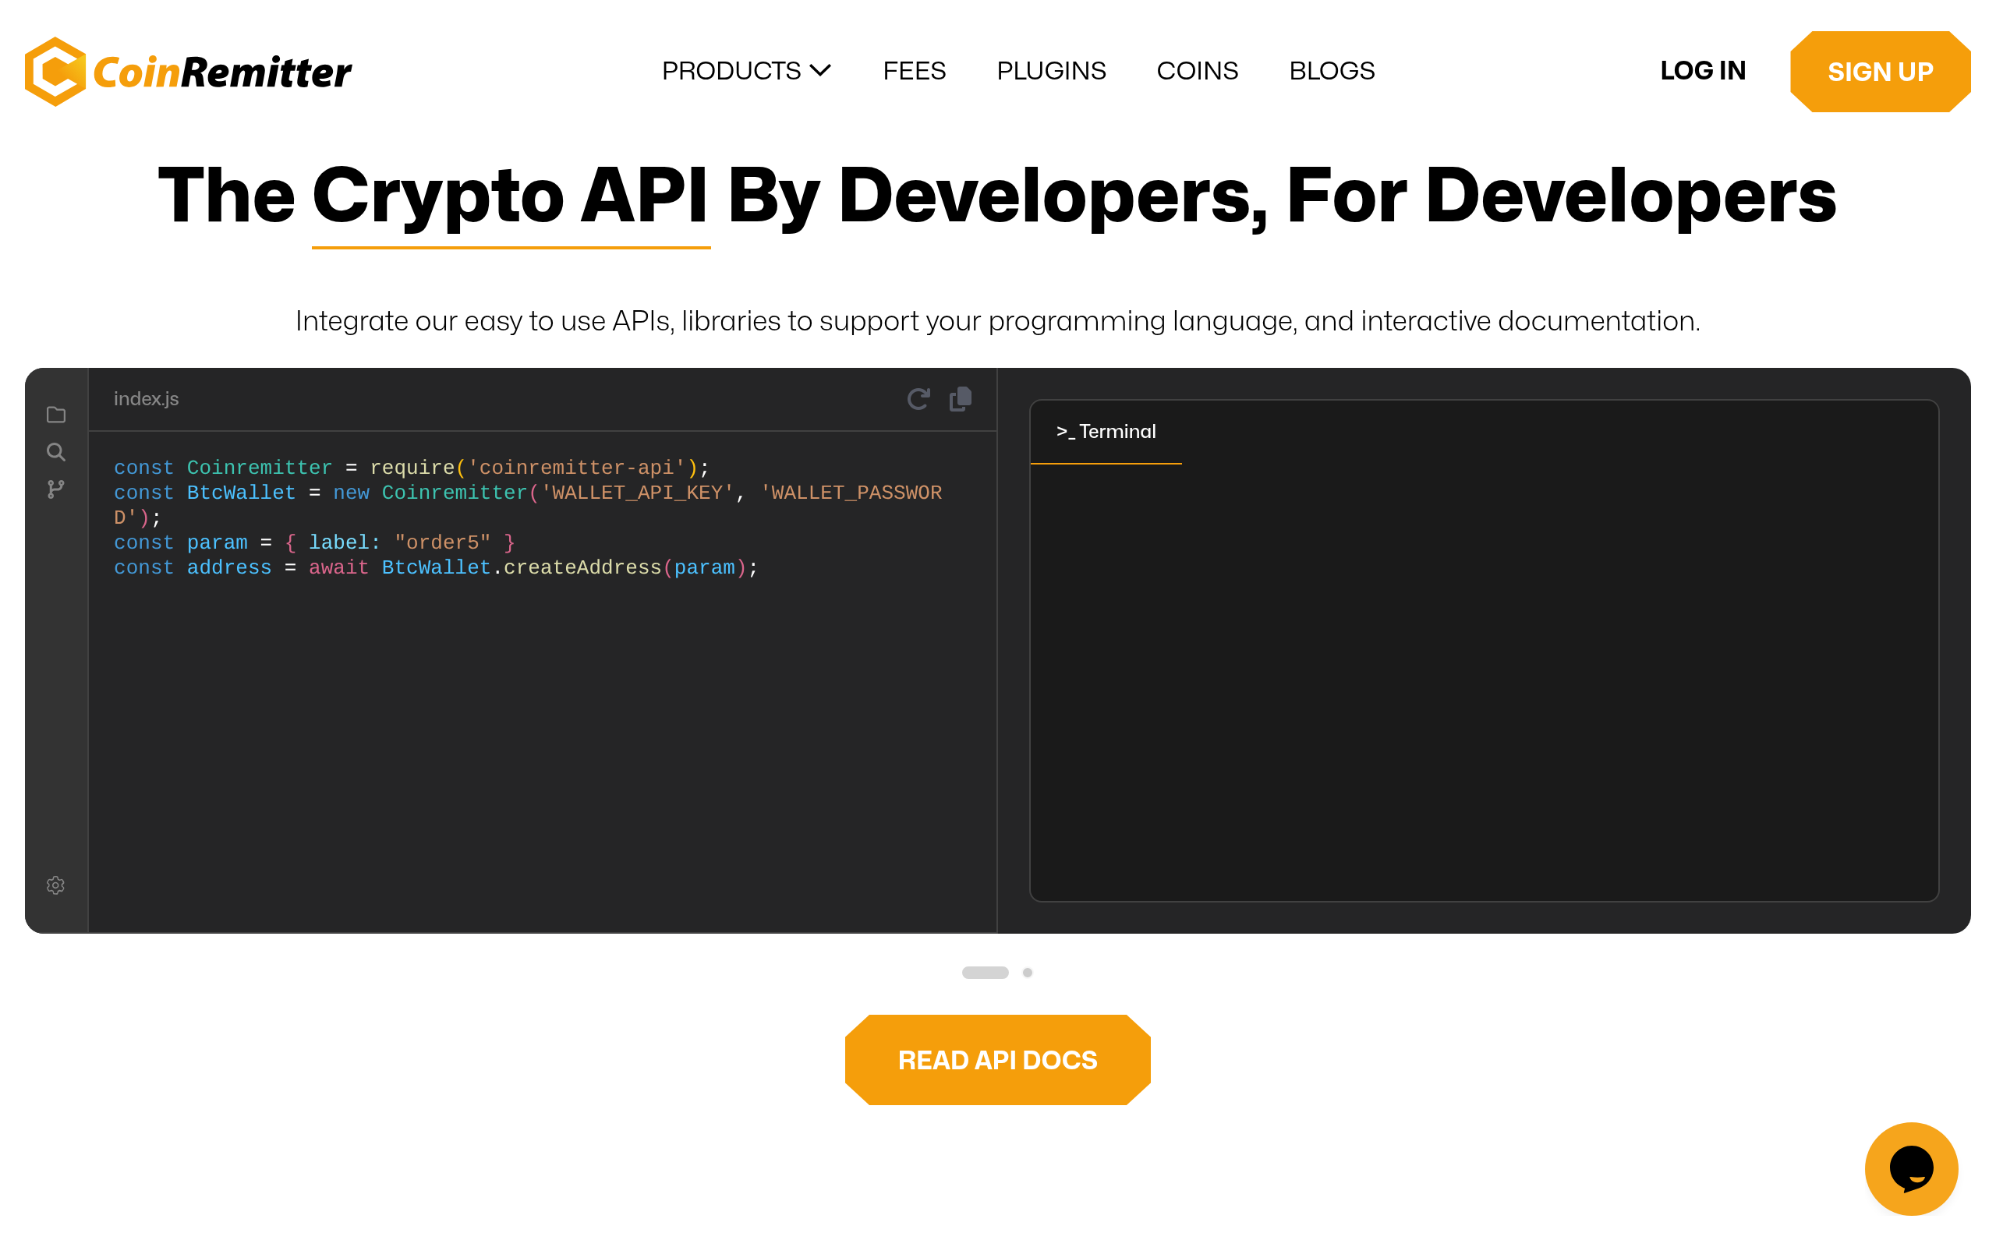Click the 'Integrate our easy to use APIs' subtitle
The image size is (1996, 1247).
[x=997, y=321]
